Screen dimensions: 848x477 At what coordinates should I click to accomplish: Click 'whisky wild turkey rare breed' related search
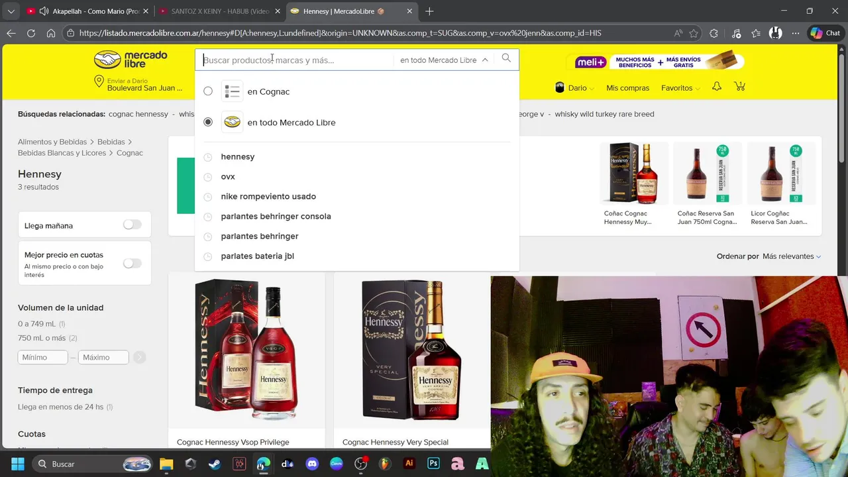tap(604, 114)
